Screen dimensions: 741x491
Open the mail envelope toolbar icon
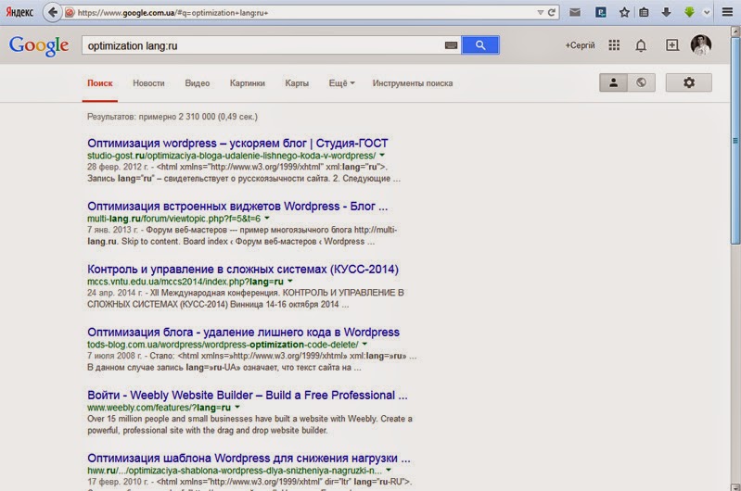575,13
